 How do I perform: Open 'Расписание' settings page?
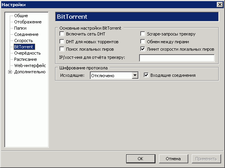coord(25,59)
